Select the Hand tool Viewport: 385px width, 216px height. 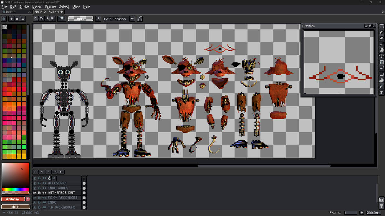381,50
